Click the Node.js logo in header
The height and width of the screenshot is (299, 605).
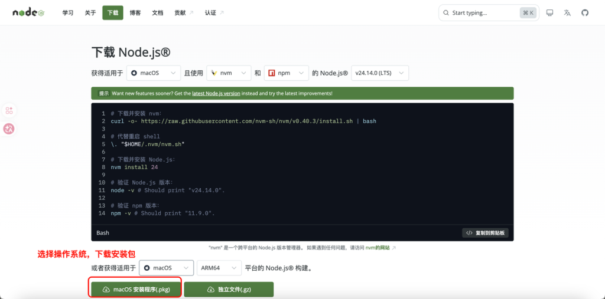[28, 12]
